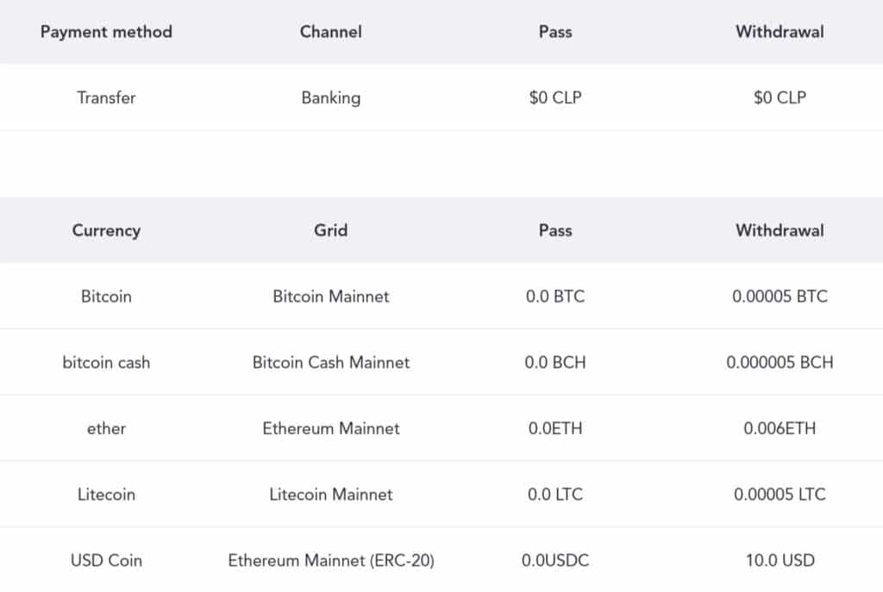
Task: Select the USD Coin currency label
Action: (106, 560)
